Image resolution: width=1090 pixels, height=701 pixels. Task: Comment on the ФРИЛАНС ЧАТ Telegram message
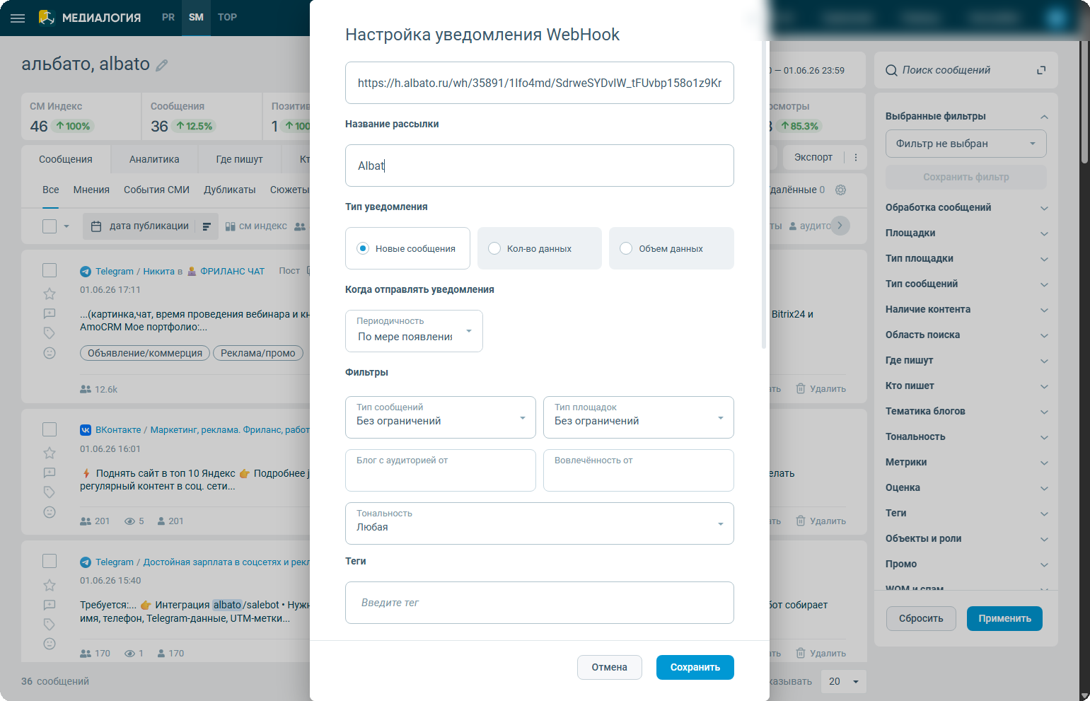pyautogui.click(x=50, y=313)
